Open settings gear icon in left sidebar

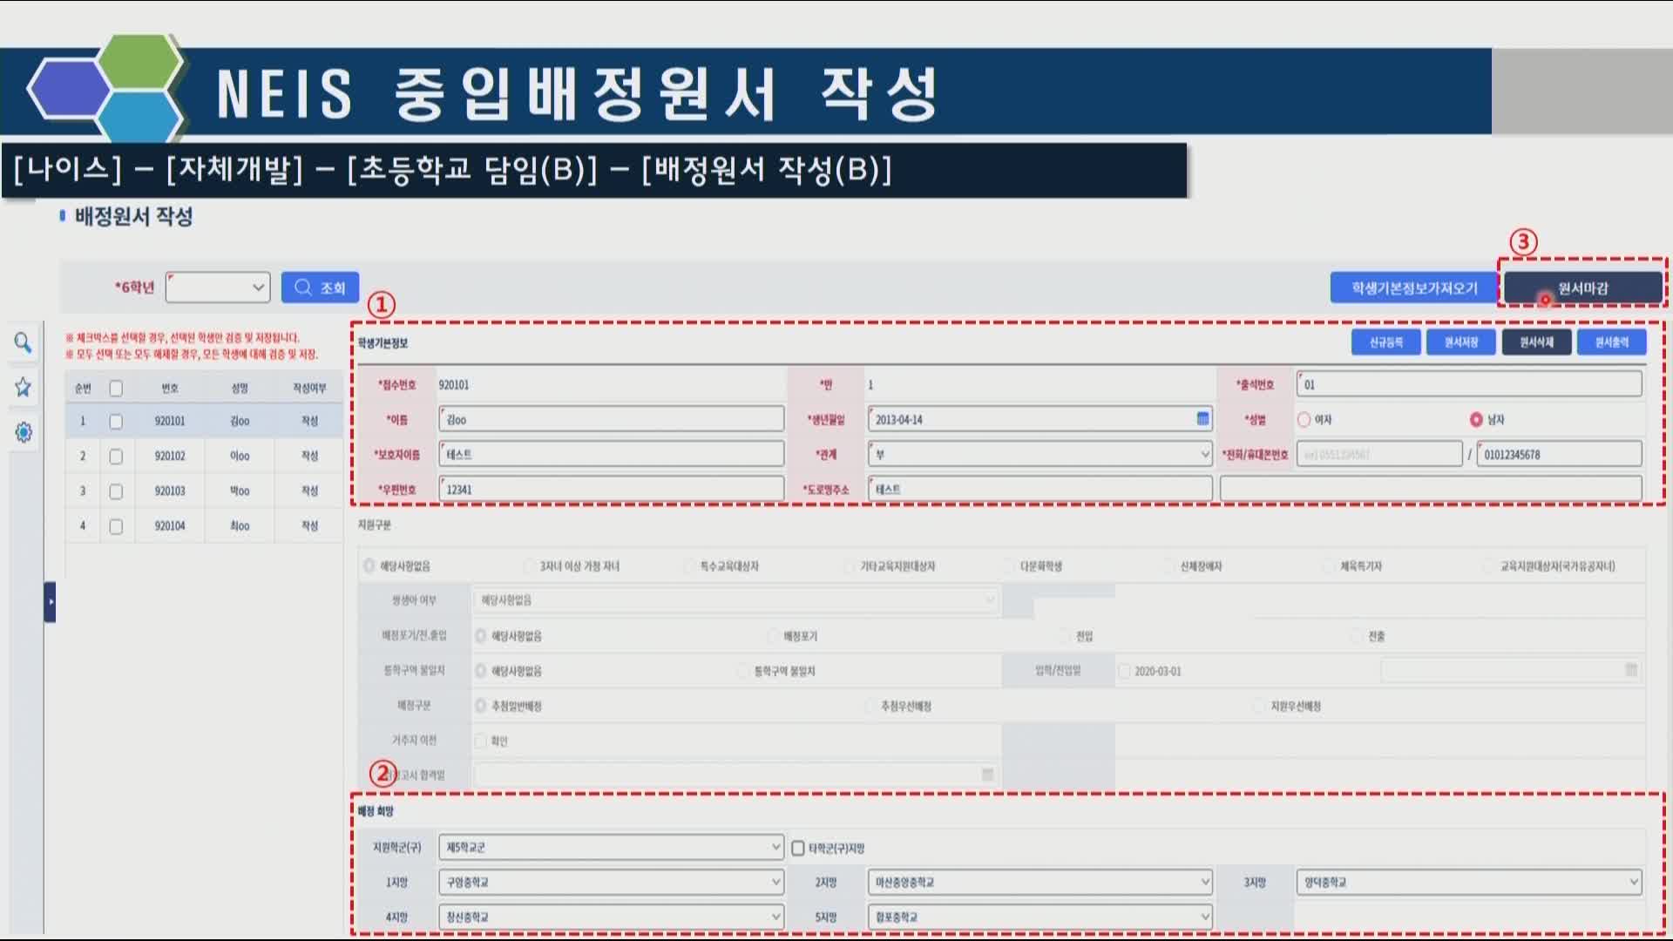pyautogui.click(x=24, y=432)
